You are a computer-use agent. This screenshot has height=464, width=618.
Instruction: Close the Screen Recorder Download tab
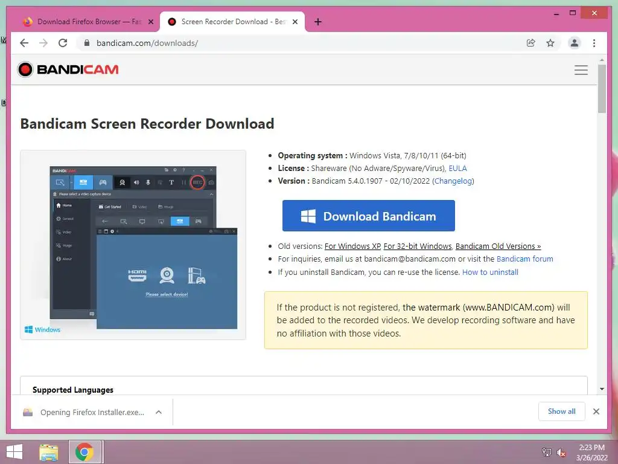(295, 22)
